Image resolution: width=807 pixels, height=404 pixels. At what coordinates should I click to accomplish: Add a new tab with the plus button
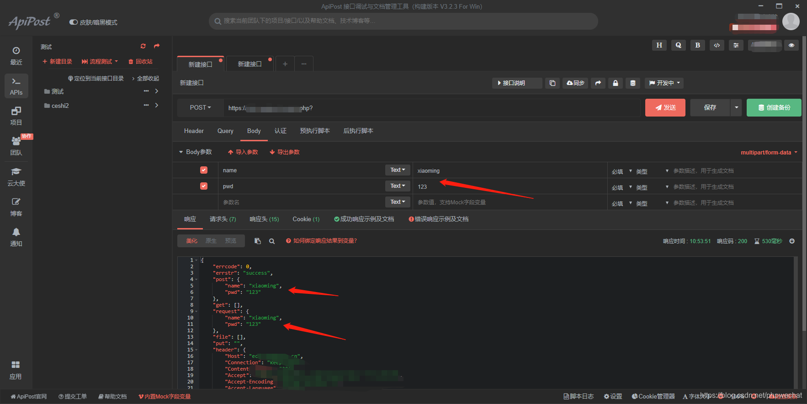click(x=285, y=64)
